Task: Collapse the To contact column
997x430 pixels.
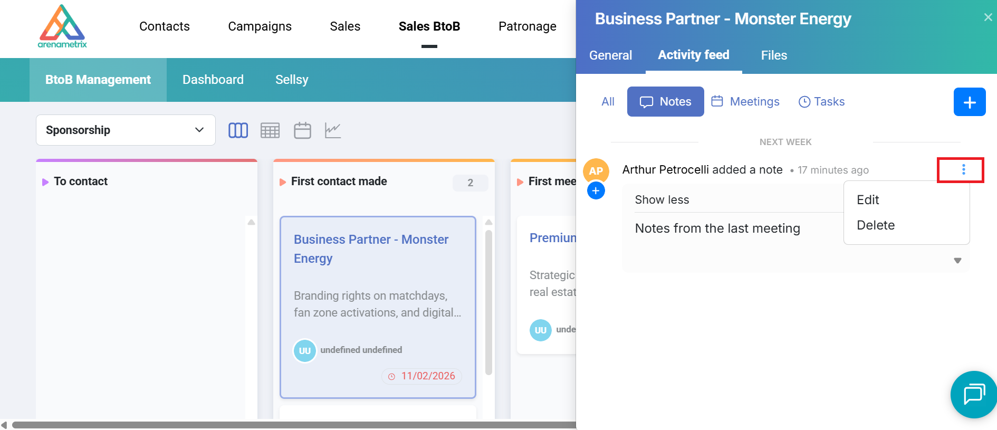Action: click(x=45, y=182)
